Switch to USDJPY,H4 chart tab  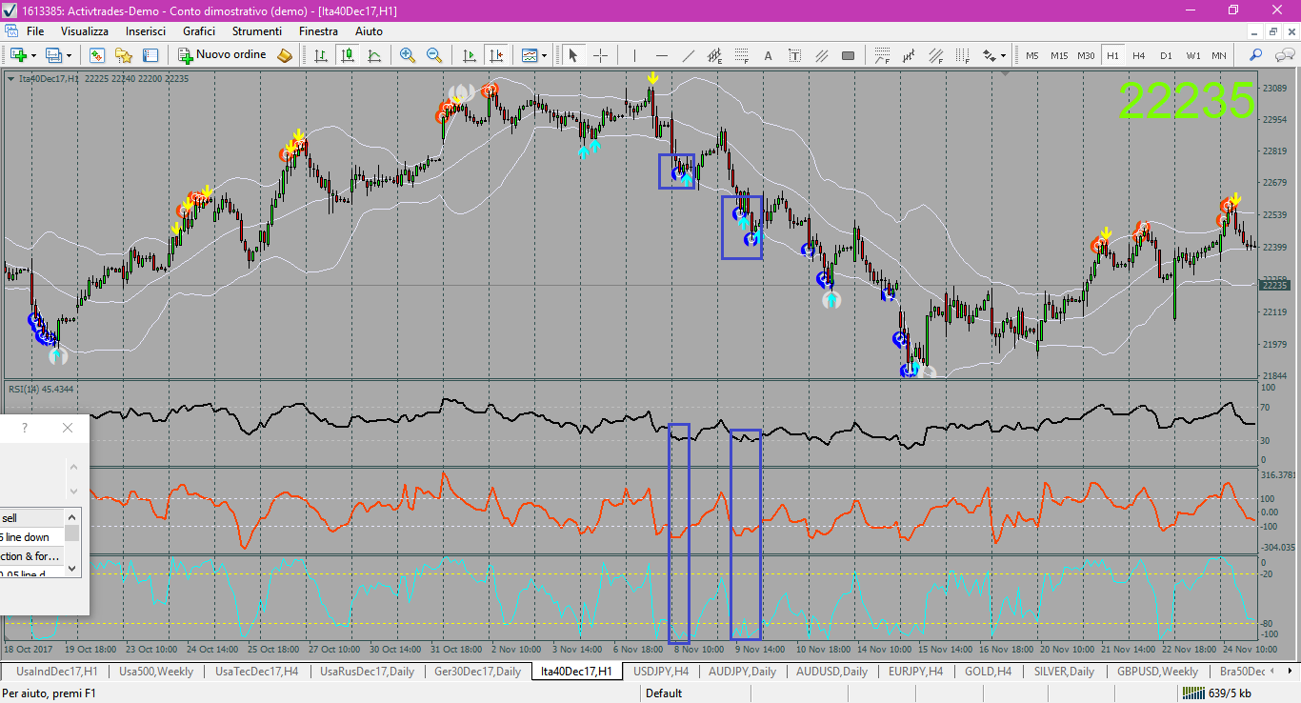click(x=660, y=672)
